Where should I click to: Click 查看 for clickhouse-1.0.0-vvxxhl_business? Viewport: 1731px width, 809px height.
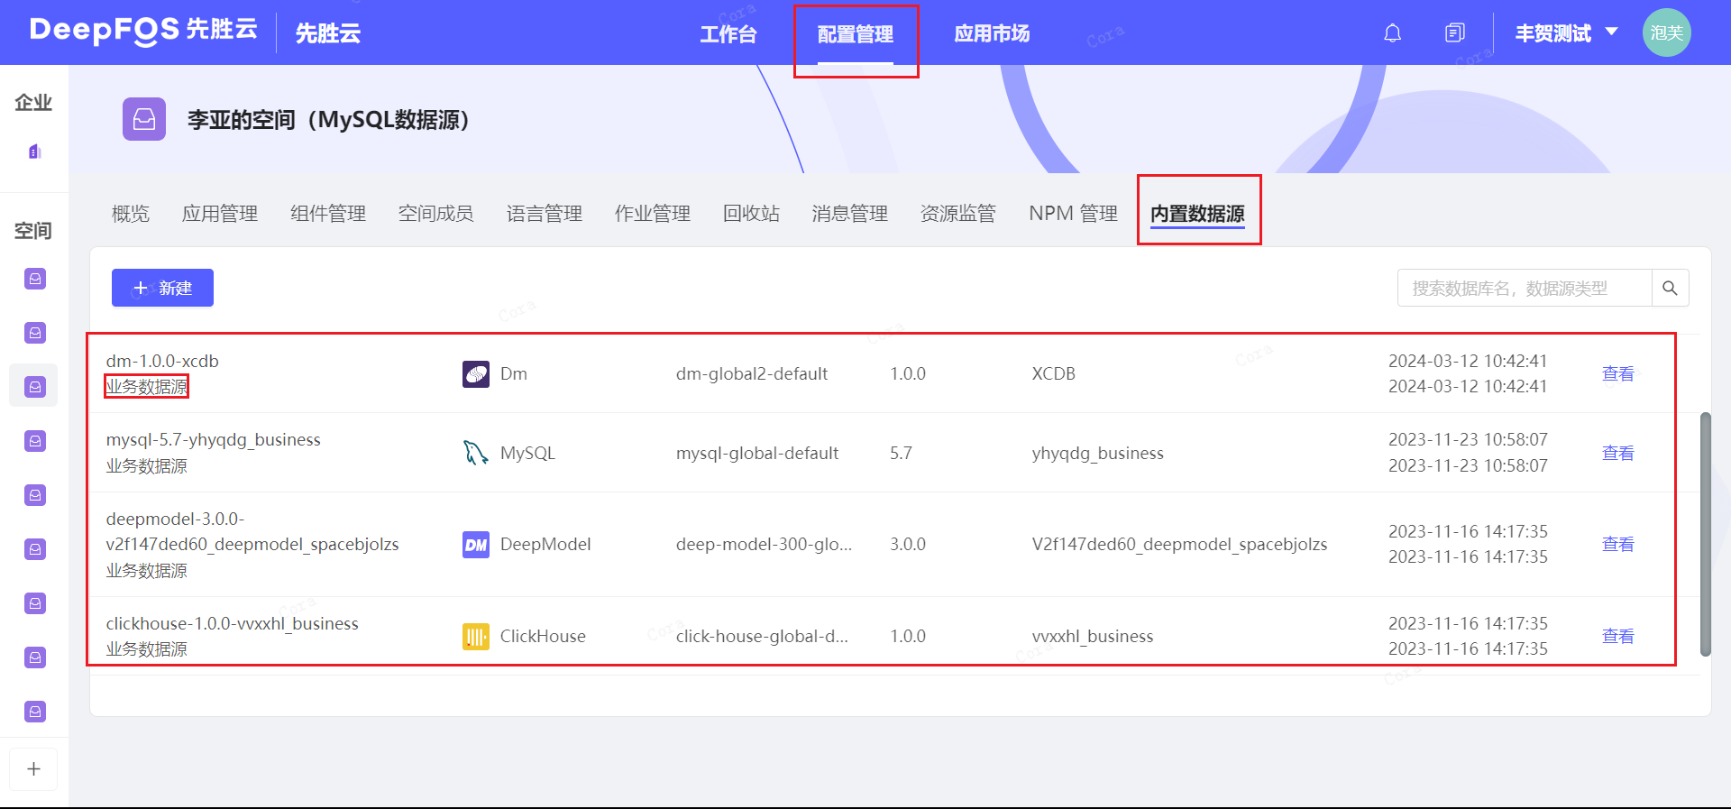point(1617,636)
